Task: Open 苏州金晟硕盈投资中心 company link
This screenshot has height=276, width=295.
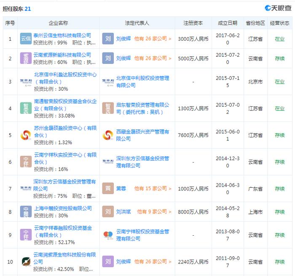Action: 65,131
